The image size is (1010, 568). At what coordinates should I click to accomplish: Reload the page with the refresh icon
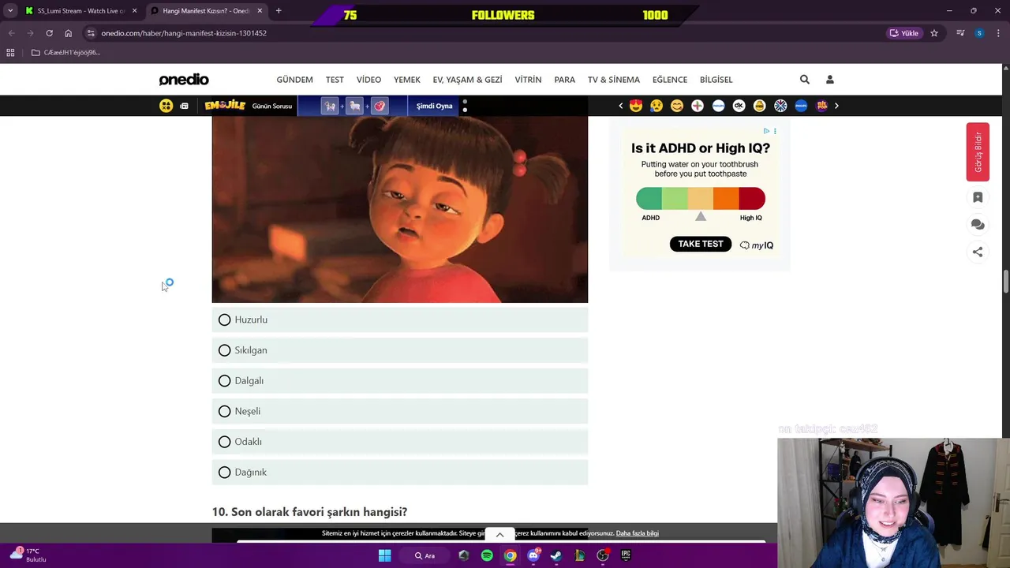(x=49, y=33)
